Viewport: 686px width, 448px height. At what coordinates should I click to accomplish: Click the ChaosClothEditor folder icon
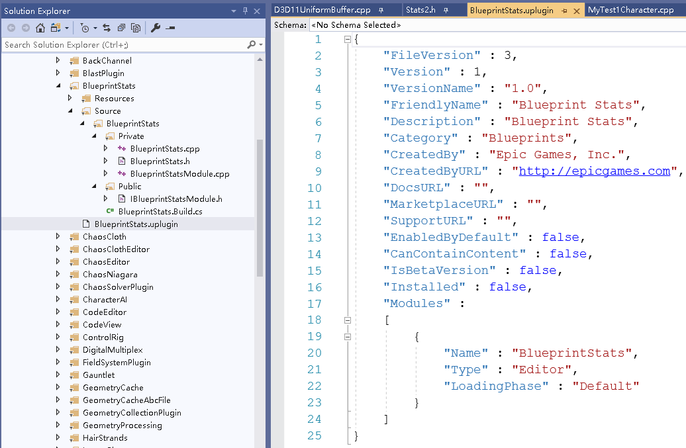[74, 249]
